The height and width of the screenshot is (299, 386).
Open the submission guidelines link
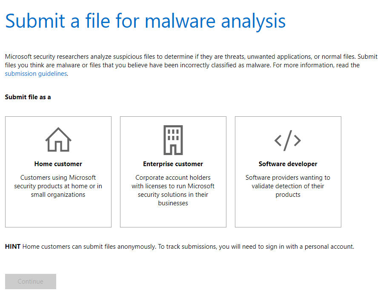[x=35, y=73]
